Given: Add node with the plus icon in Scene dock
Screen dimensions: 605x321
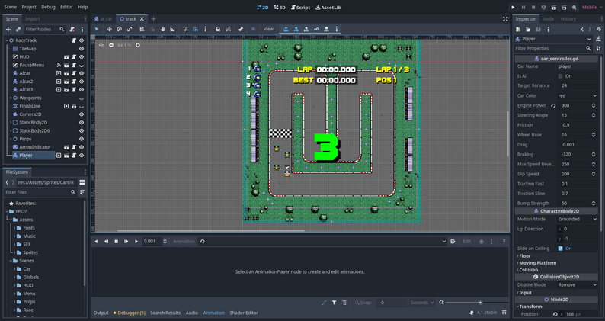Looking at the screenshot, I should click(x=8, y=30).
